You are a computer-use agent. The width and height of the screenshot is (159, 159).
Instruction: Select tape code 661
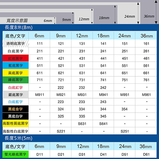pyautogui.click(x=146, y=73)
